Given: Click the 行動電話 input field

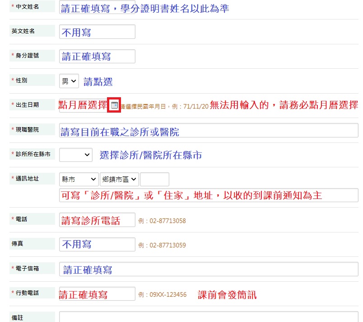Looking at the screenshot, I should coord(97,294).
